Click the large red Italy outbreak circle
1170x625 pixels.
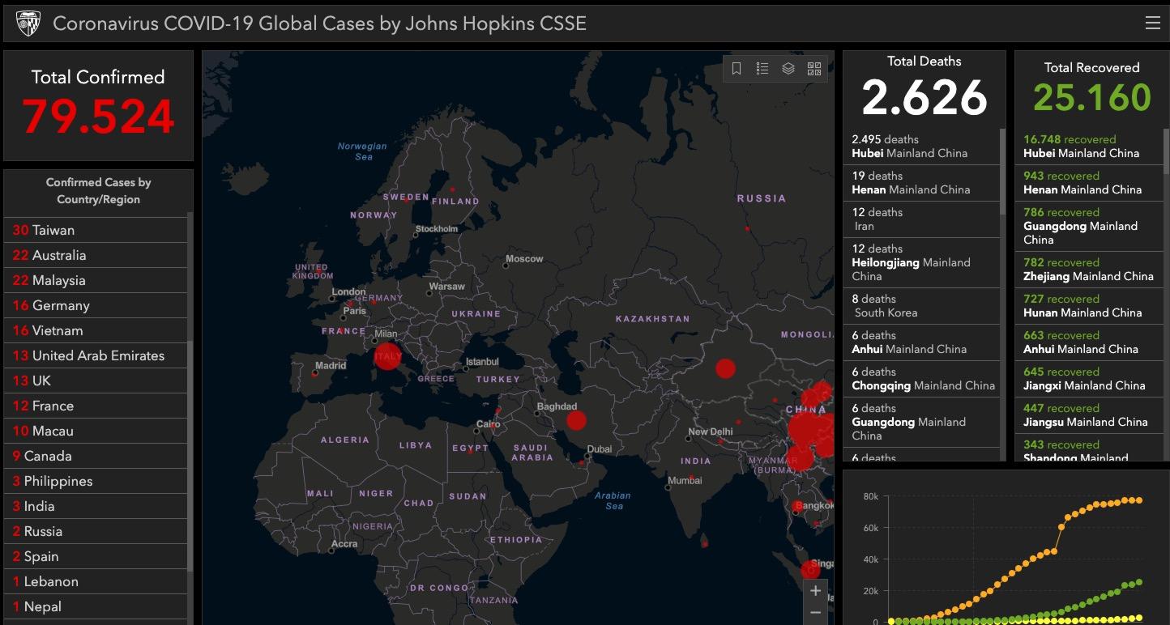point(387,356)
